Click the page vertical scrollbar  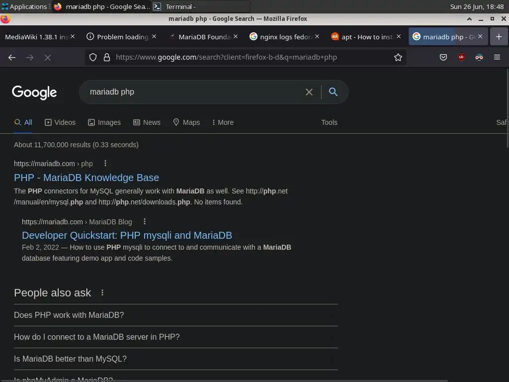coord(507,107)
